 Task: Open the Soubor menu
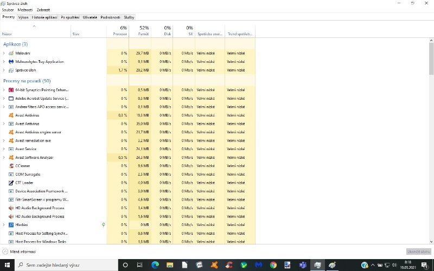(x=8, y=10)
